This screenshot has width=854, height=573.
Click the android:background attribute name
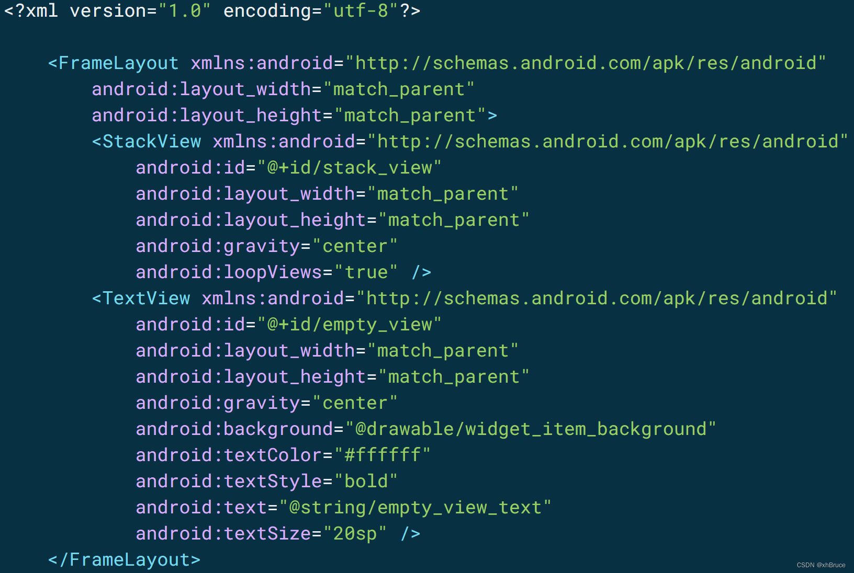click(234, 429)
